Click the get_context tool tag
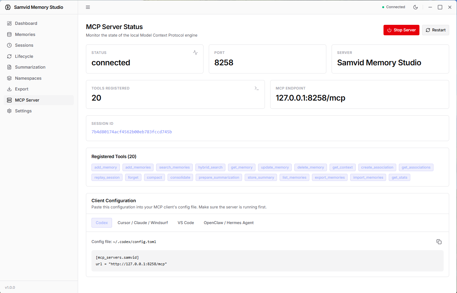 [343, 168]
